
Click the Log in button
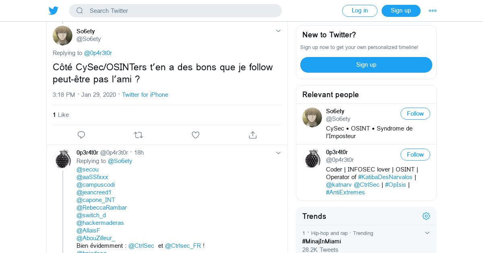[x=359, y=11]
